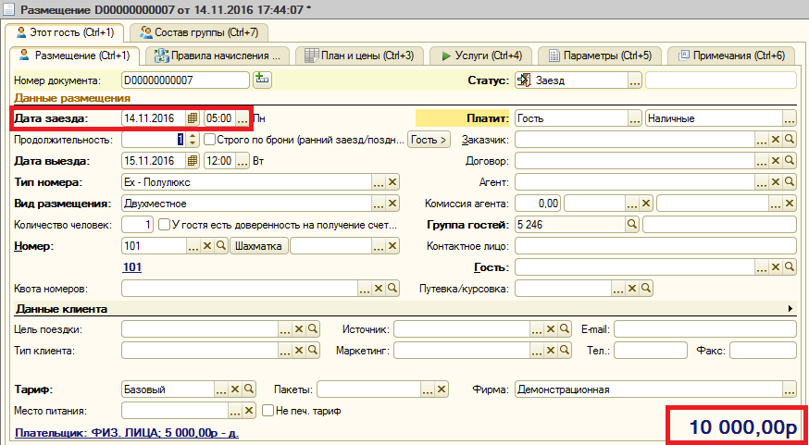Screen dimensions: 809x445
Task: Search in the Номер field
Action: (x=220, y=246)
